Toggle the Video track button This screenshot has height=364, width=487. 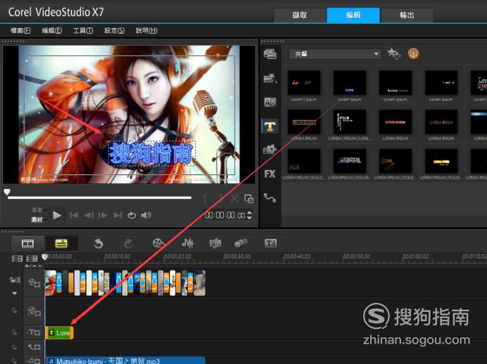point(34,283)
